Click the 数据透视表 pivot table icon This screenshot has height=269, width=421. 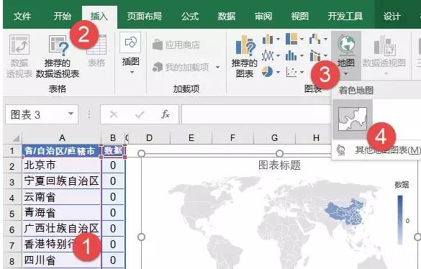[19, 57]
